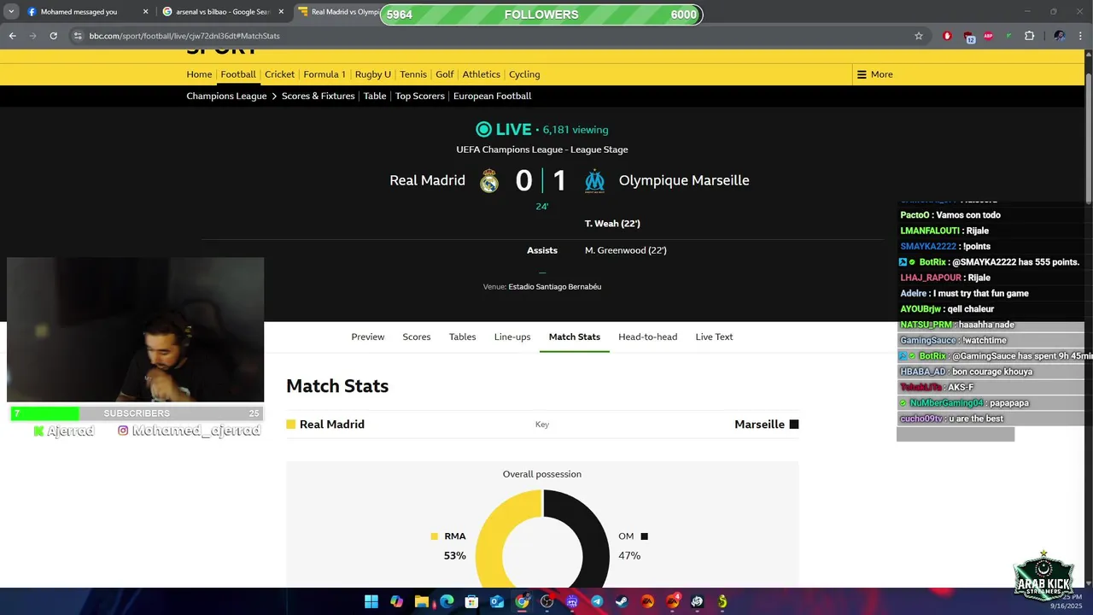Viewport: 1093px width, 615px height.
Task: Open the Champions League Table link
Action: (375, 96)
